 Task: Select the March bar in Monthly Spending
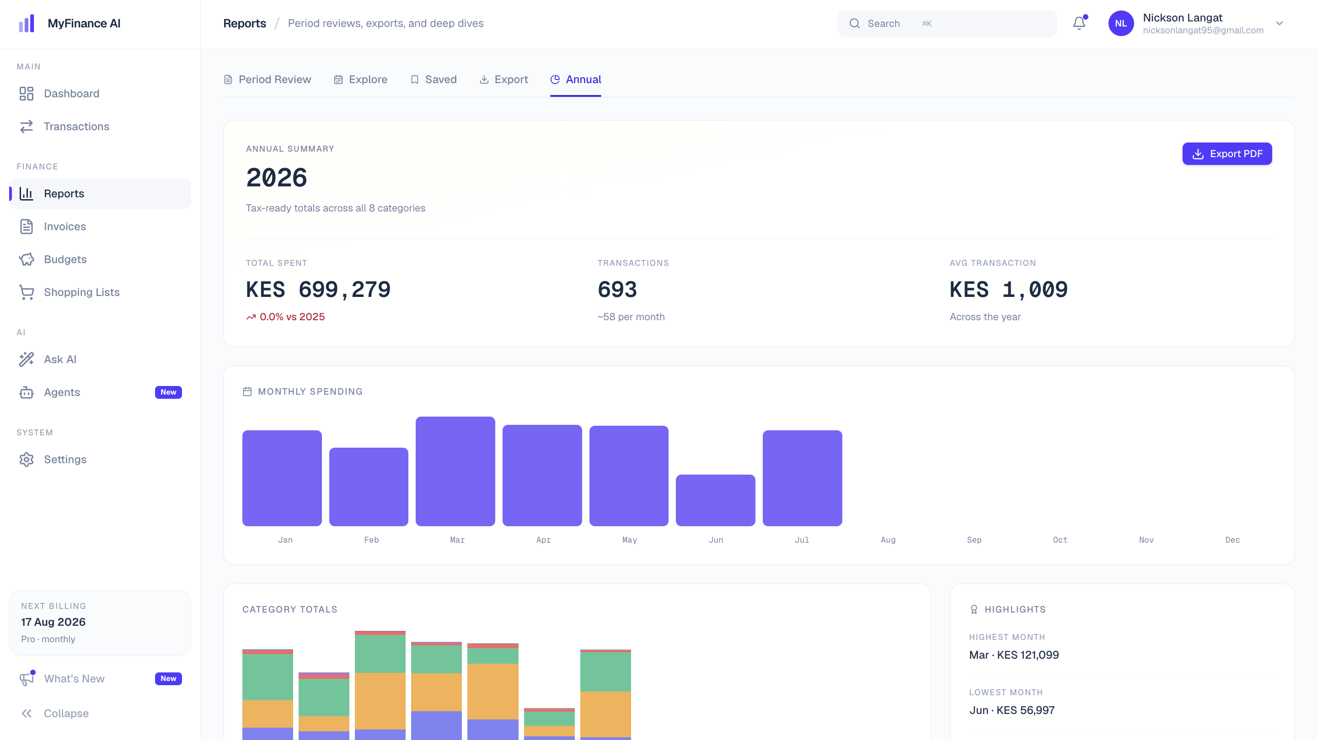pyautogui.click(x=455, y=471)
